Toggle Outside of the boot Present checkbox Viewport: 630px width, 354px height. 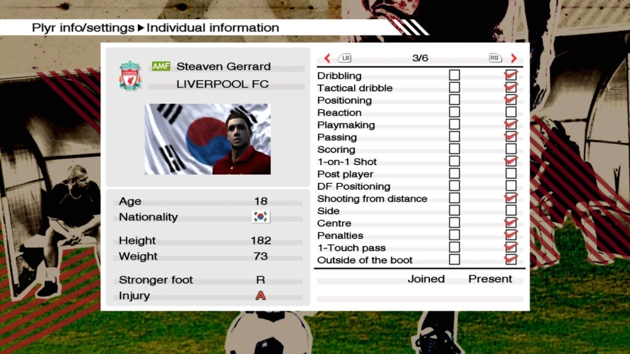[511, 260]
